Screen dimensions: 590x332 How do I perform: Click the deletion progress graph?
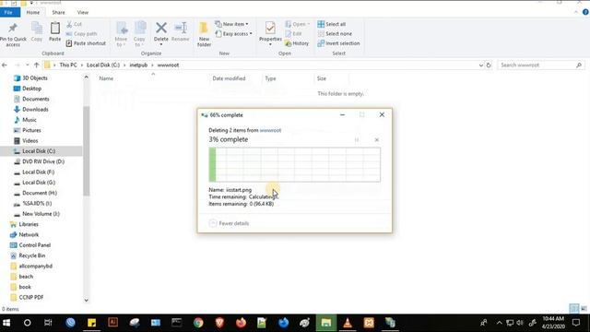[x=295, y=164]
